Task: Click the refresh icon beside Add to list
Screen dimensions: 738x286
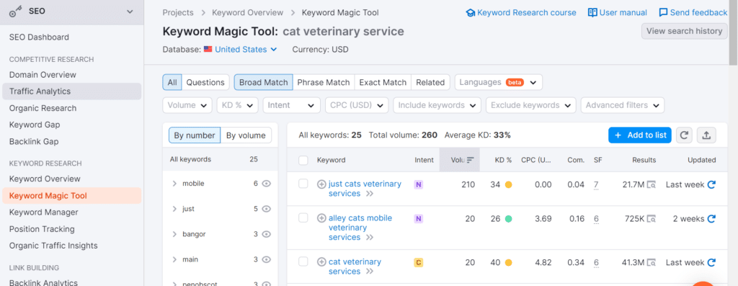Action: (684, 135)
